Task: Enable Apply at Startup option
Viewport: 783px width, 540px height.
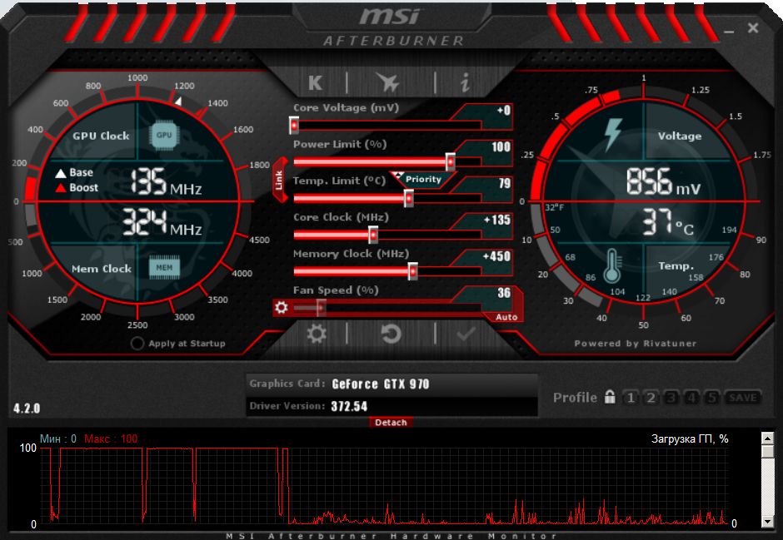Action: 137,343
